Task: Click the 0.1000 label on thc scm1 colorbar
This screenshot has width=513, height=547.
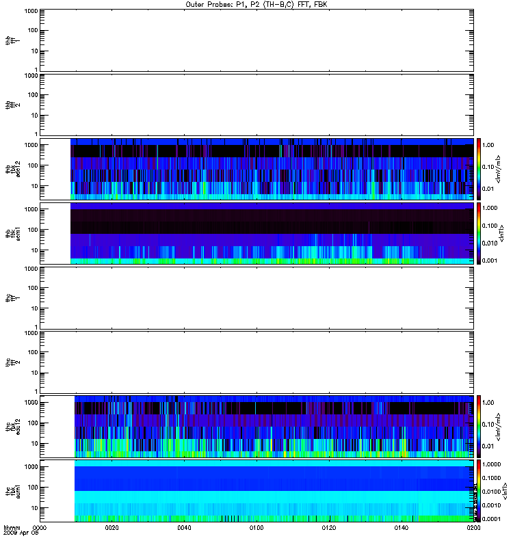Action: coord(491,478)
